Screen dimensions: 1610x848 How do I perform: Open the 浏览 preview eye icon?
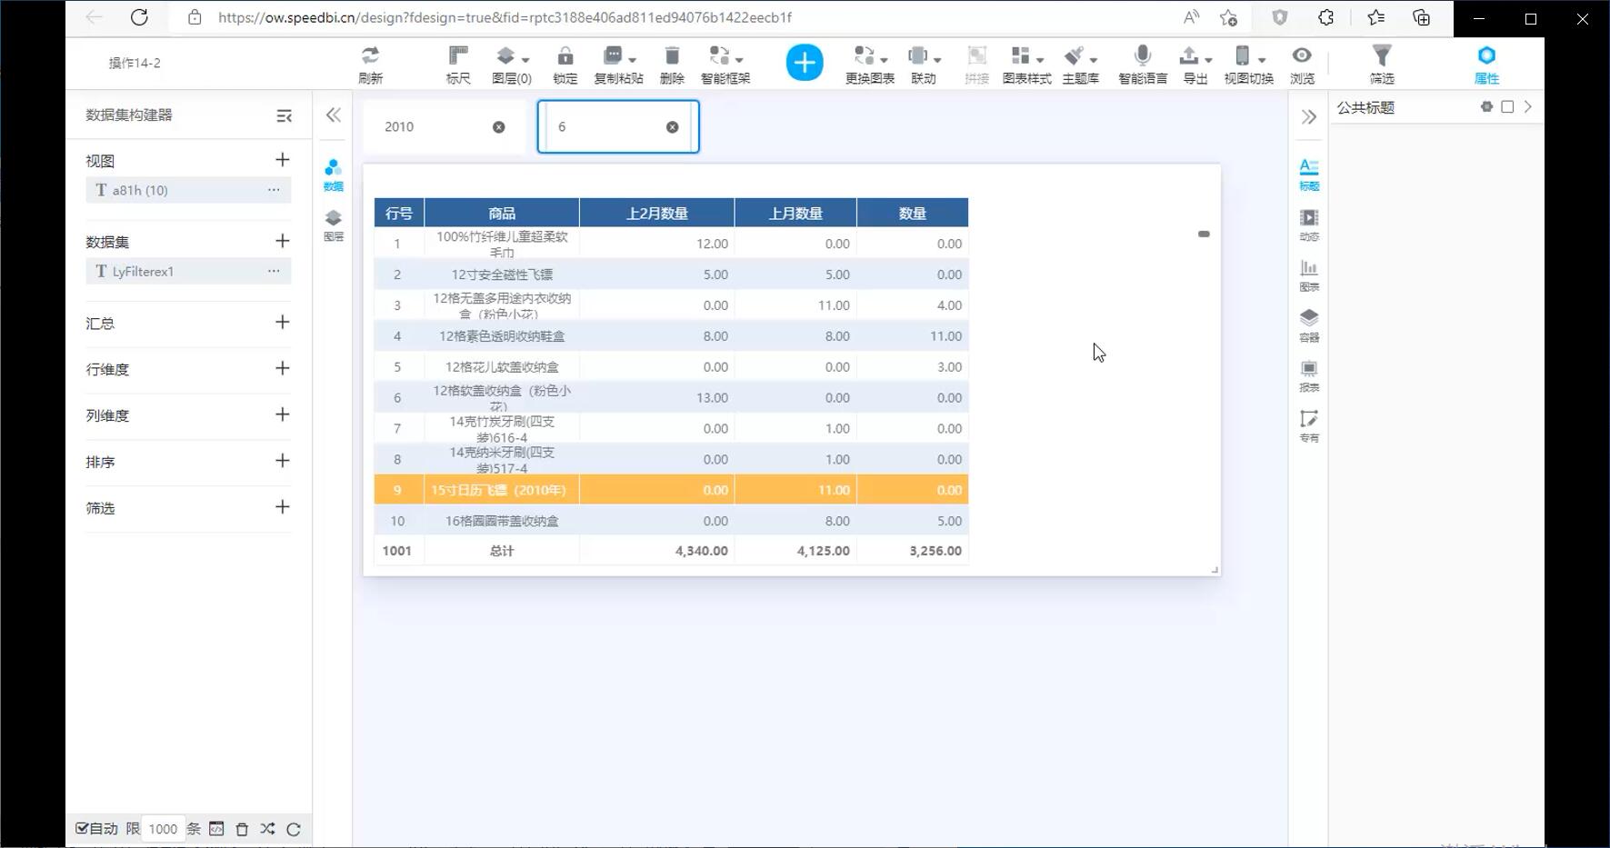tap(1302, 56)
